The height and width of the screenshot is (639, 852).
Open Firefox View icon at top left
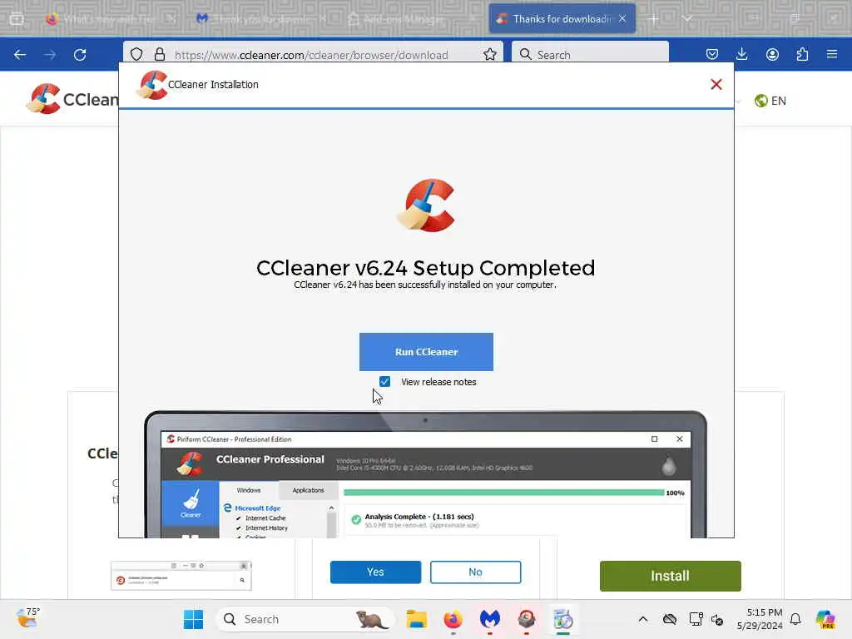click(x=17, y=19)
